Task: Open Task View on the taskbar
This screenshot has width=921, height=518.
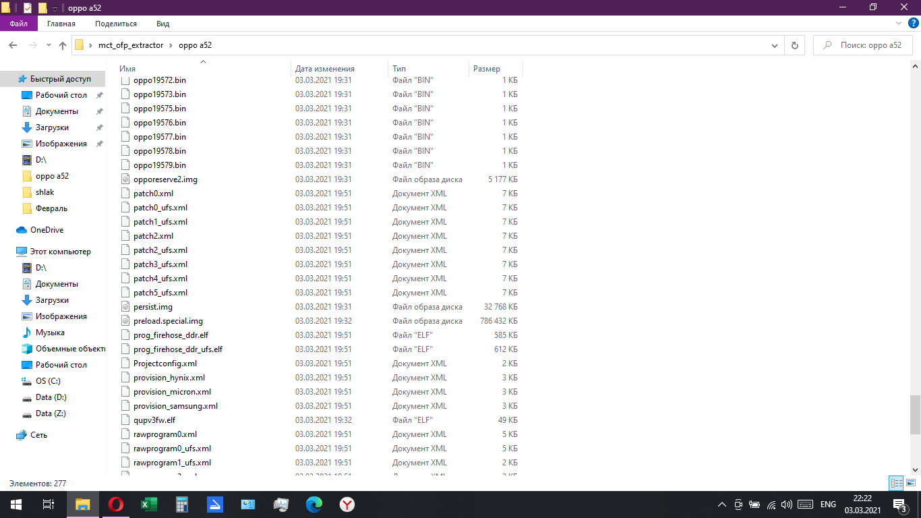Action: [x=49, y=505]
